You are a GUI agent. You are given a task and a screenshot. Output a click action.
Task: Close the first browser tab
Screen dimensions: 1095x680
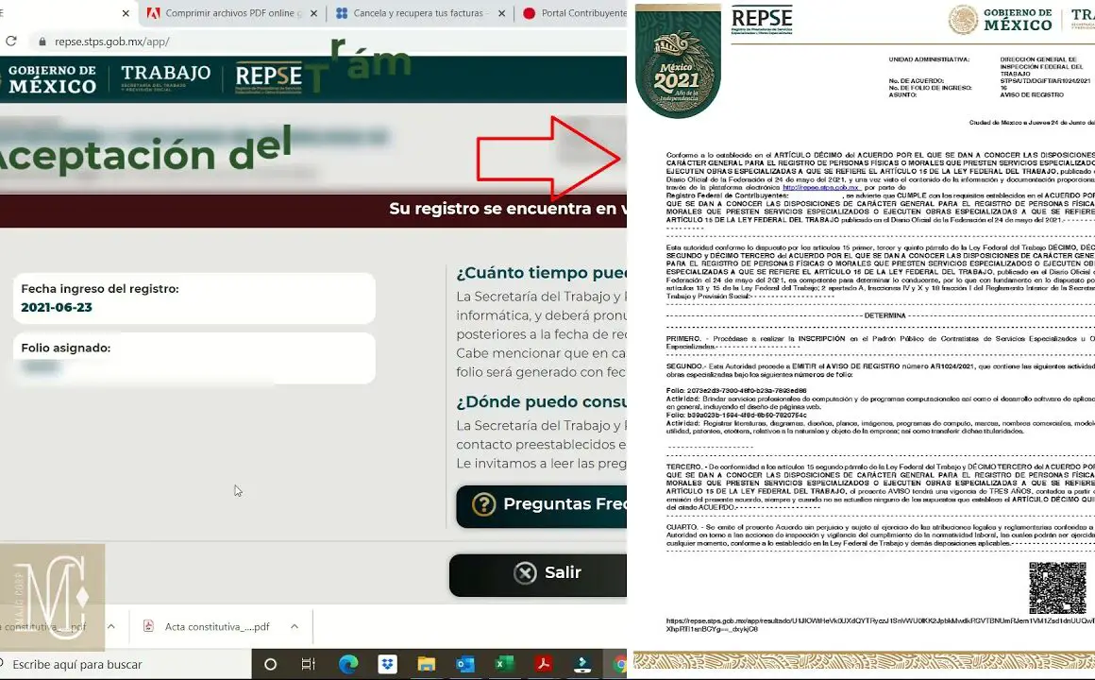126,13
